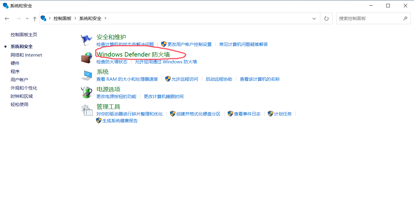414x218 pixels.
Task: Open 程序 category in sidebar
Action: [x=15, y=71]
